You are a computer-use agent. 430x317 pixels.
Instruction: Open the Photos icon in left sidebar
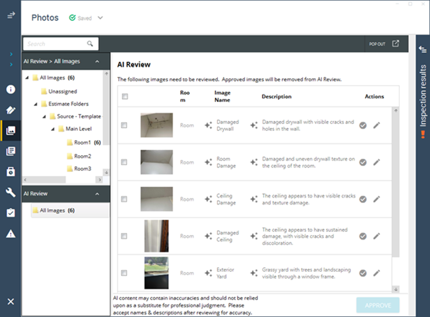11,131
